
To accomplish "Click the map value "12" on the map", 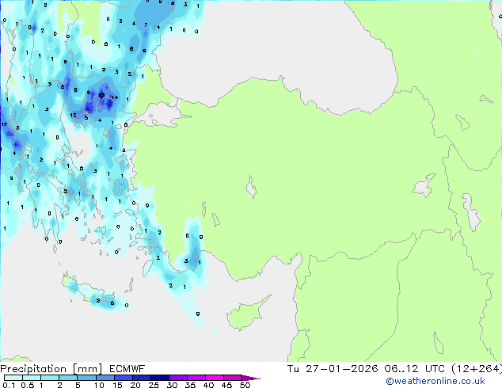I will (x=74, y=116).
